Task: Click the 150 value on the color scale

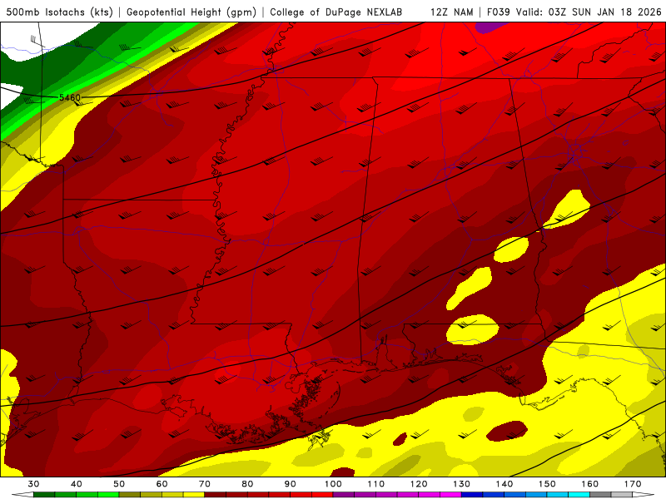Action: 547,484
